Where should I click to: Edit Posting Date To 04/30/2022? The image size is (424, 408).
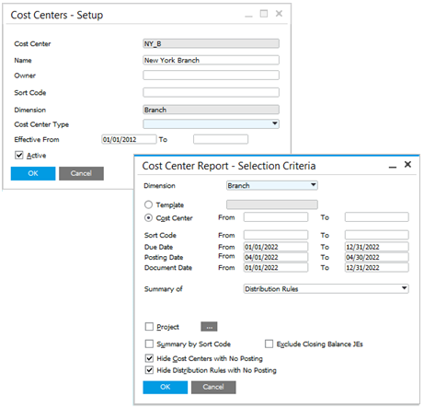click(x=376, y=257)
